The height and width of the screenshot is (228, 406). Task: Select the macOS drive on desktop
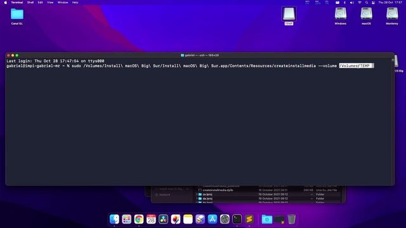pos(366,16)
